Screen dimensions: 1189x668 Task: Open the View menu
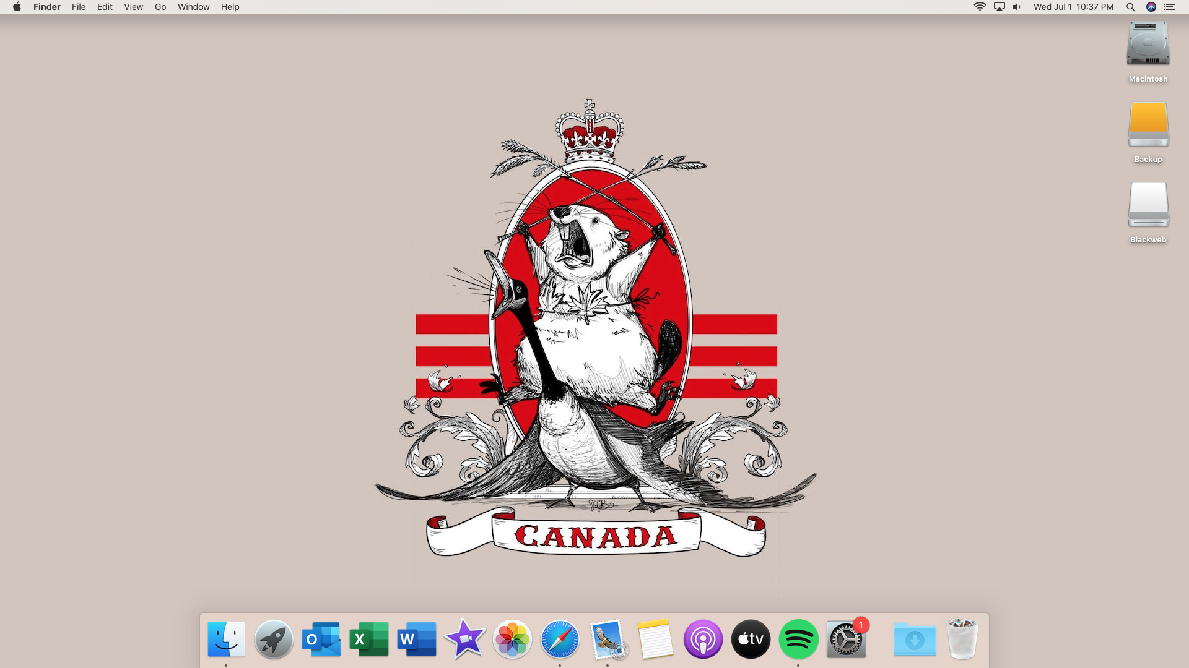click(133, 7)
